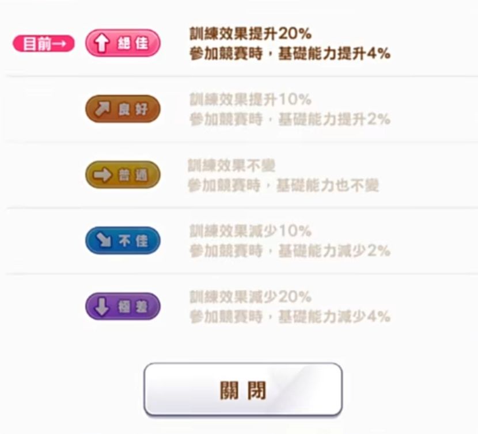Click the 目前 current indicator label
The height and width of the screenshot is (434, 478).
(x=44, y=44)
